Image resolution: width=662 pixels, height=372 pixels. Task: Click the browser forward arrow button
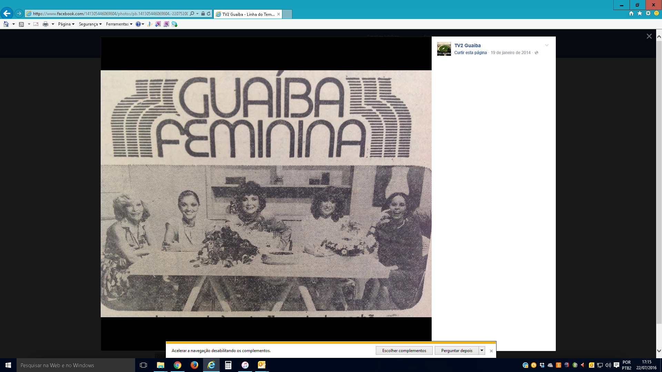pyautogui.click(x=19, y=13)
